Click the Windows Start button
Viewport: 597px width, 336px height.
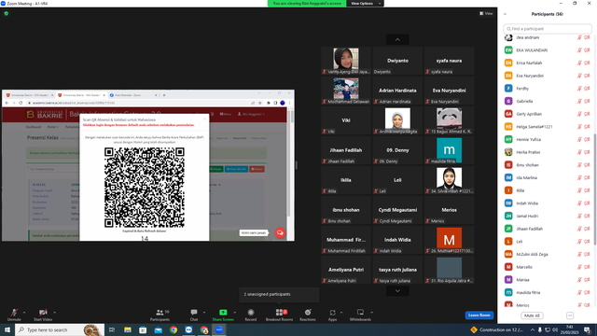(7, 329)
